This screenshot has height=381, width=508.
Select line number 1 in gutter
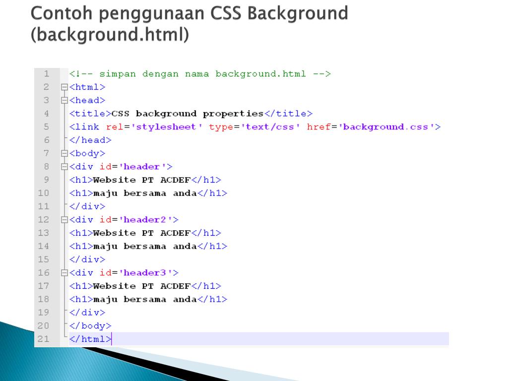point(47,74)
